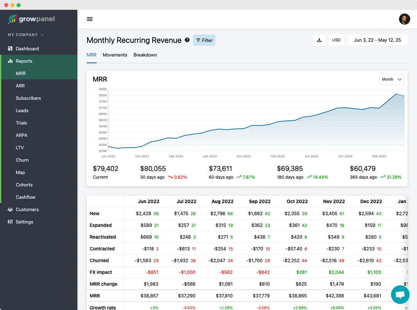Open the help question mark icon

pyautogui.click(x=187, y=40)
